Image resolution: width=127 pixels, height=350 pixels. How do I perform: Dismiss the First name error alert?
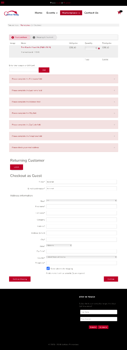tap(114, 79)
